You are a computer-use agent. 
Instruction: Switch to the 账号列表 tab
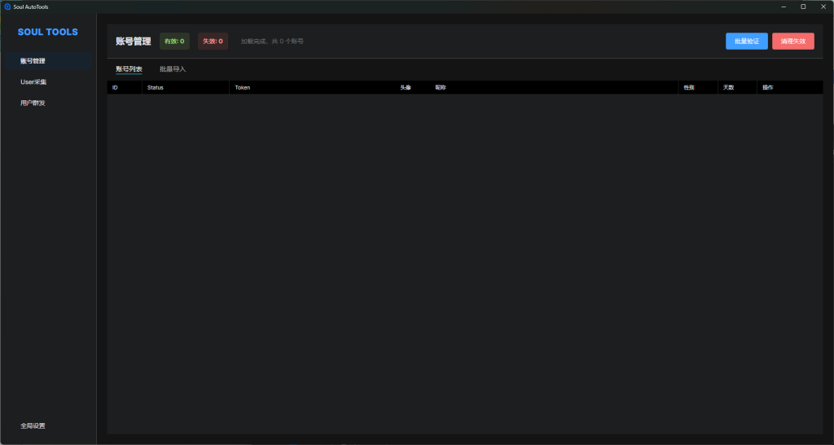[129, 69]
